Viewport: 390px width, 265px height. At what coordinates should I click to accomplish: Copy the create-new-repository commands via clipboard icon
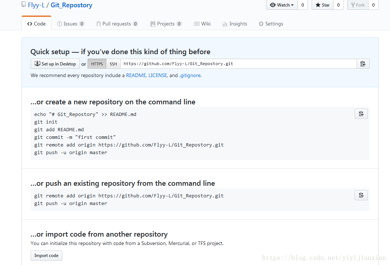point(361,114)
